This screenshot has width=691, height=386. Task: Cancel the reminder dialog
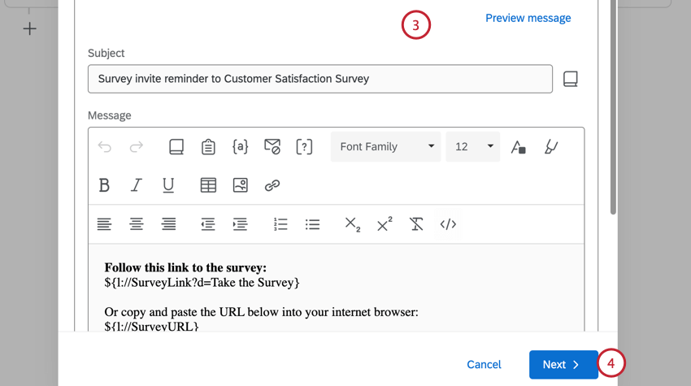484,365
